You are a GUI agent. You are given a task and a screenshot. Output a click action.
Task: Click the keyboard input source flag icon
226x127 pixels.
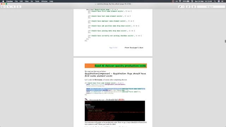click(192, 1)
